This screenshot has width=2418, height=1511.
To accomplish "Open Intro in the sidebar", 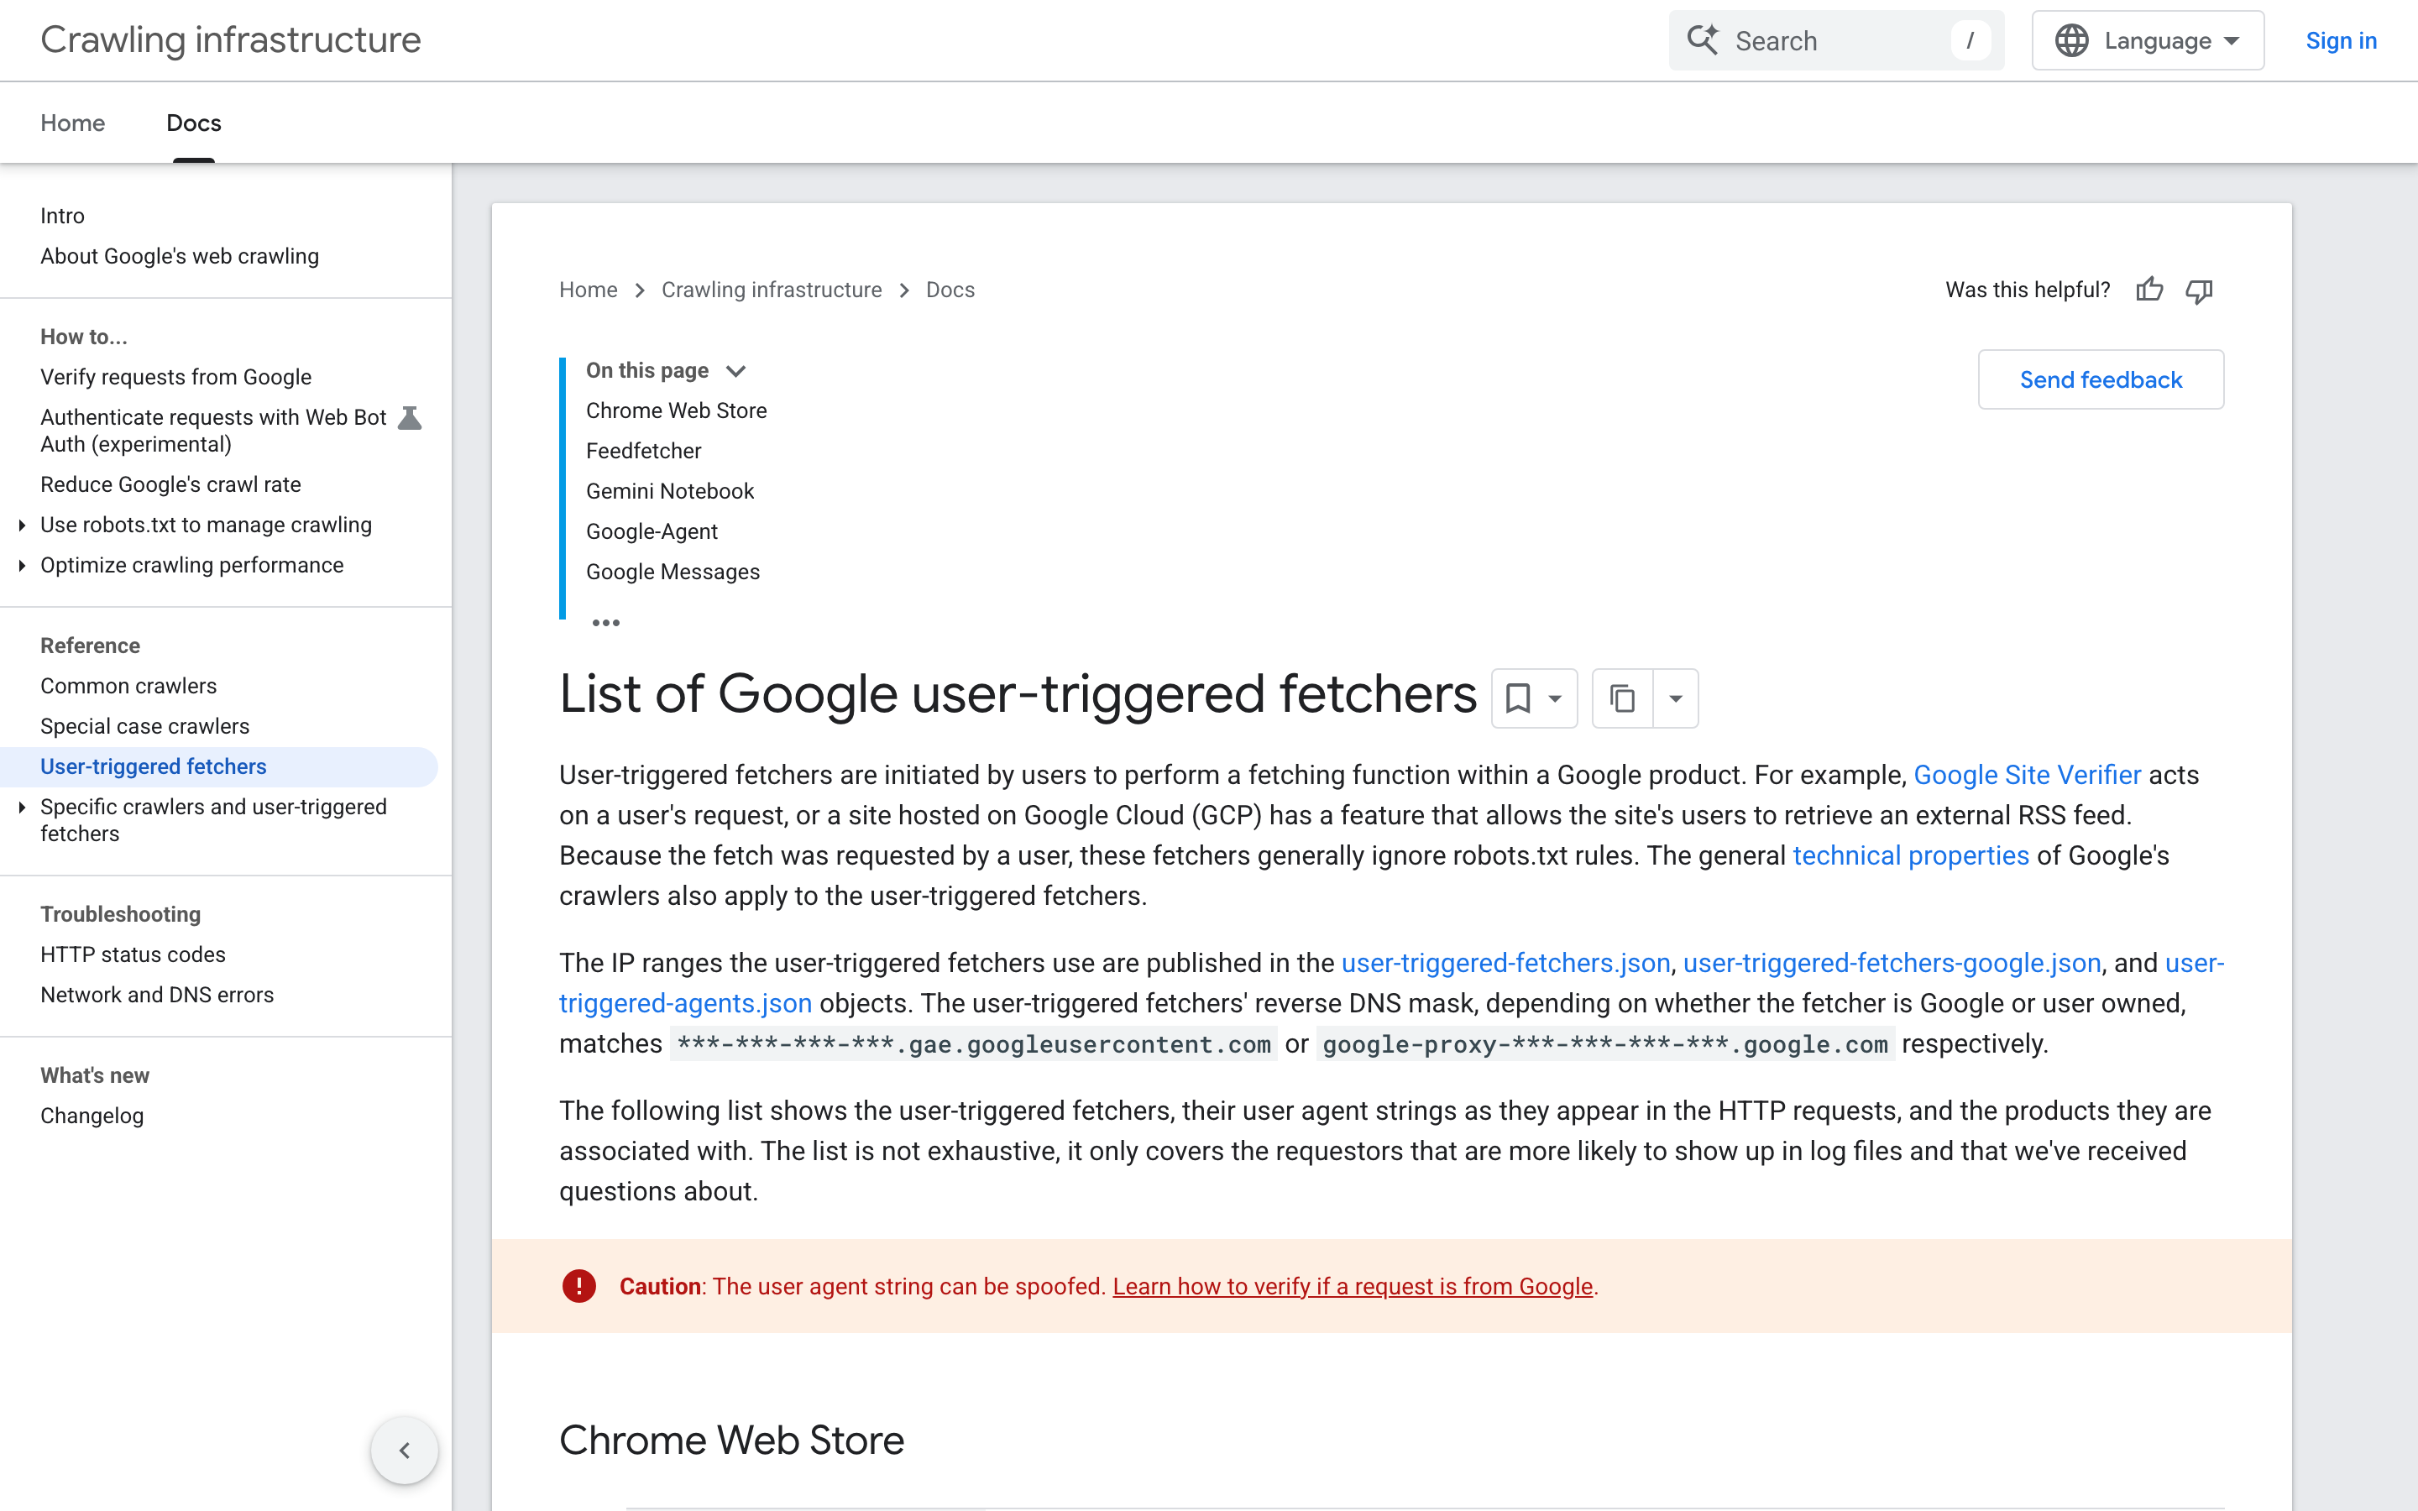I will 62,216.
